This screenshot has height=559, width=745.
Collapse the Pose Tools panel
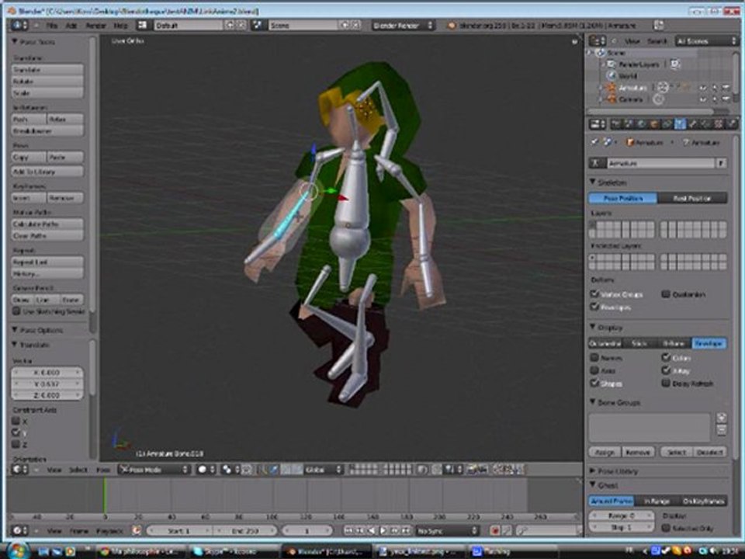pyautogui.click(x=15, y=42)
